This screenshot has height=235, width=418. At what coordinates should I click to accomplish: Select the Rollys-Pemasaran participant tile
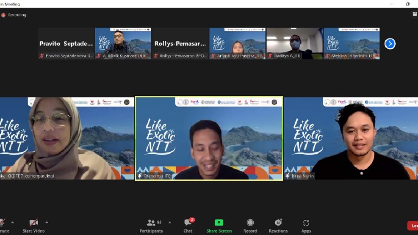coord(180,44)
